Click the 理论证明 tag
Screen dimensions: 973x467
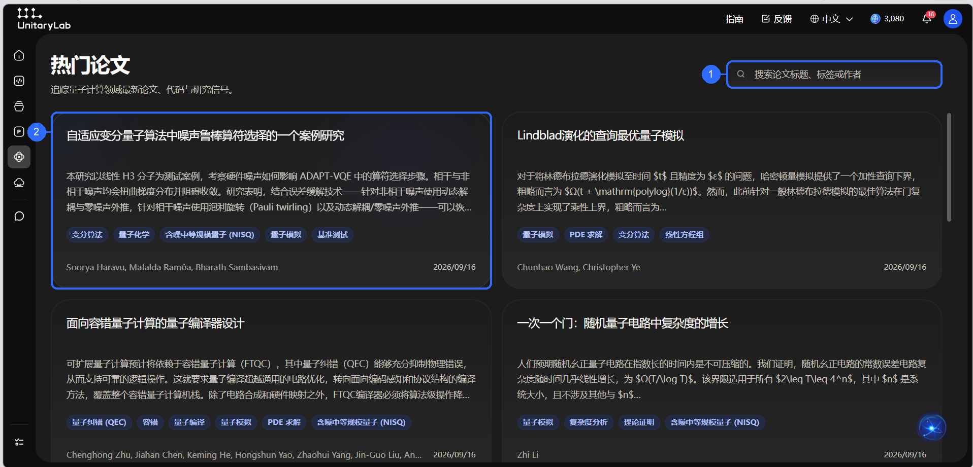point(639,422)
